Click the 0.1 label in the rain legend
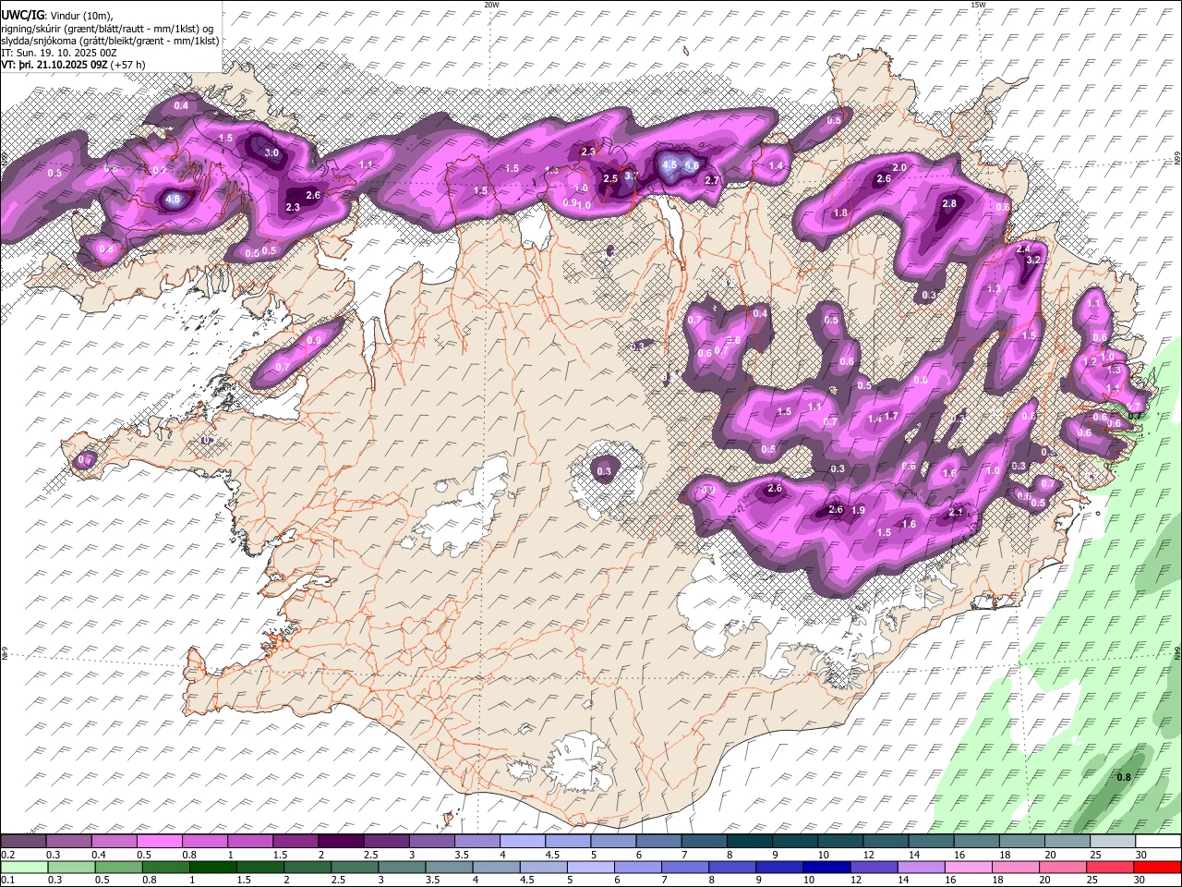1182x887 pixels. tap(7, 880)
